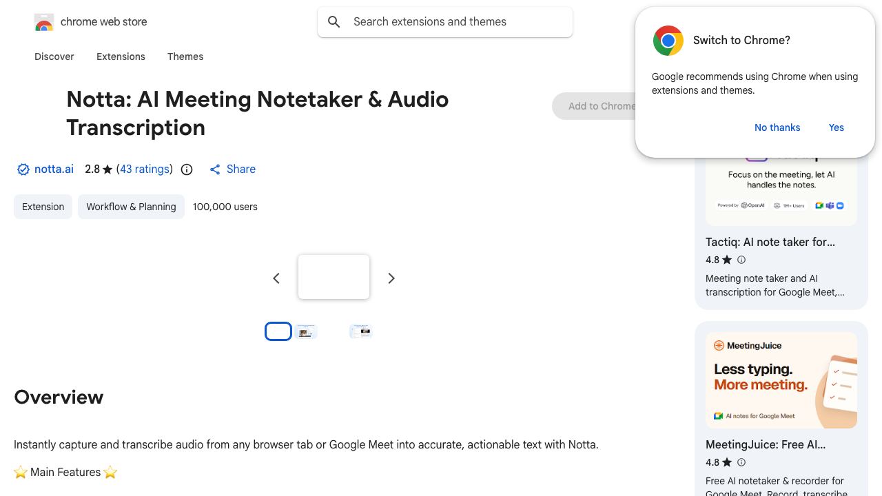Image resolution: width=882 pixels, height=496 pixels.
Task: Click the info icon next to 43 ratings
Action: (x=187, y=169)
